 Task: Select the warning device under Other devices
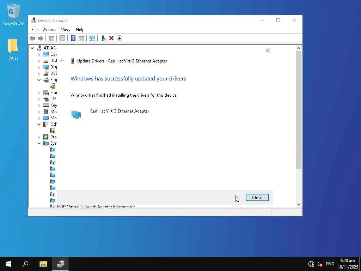[x=53, y=131]
